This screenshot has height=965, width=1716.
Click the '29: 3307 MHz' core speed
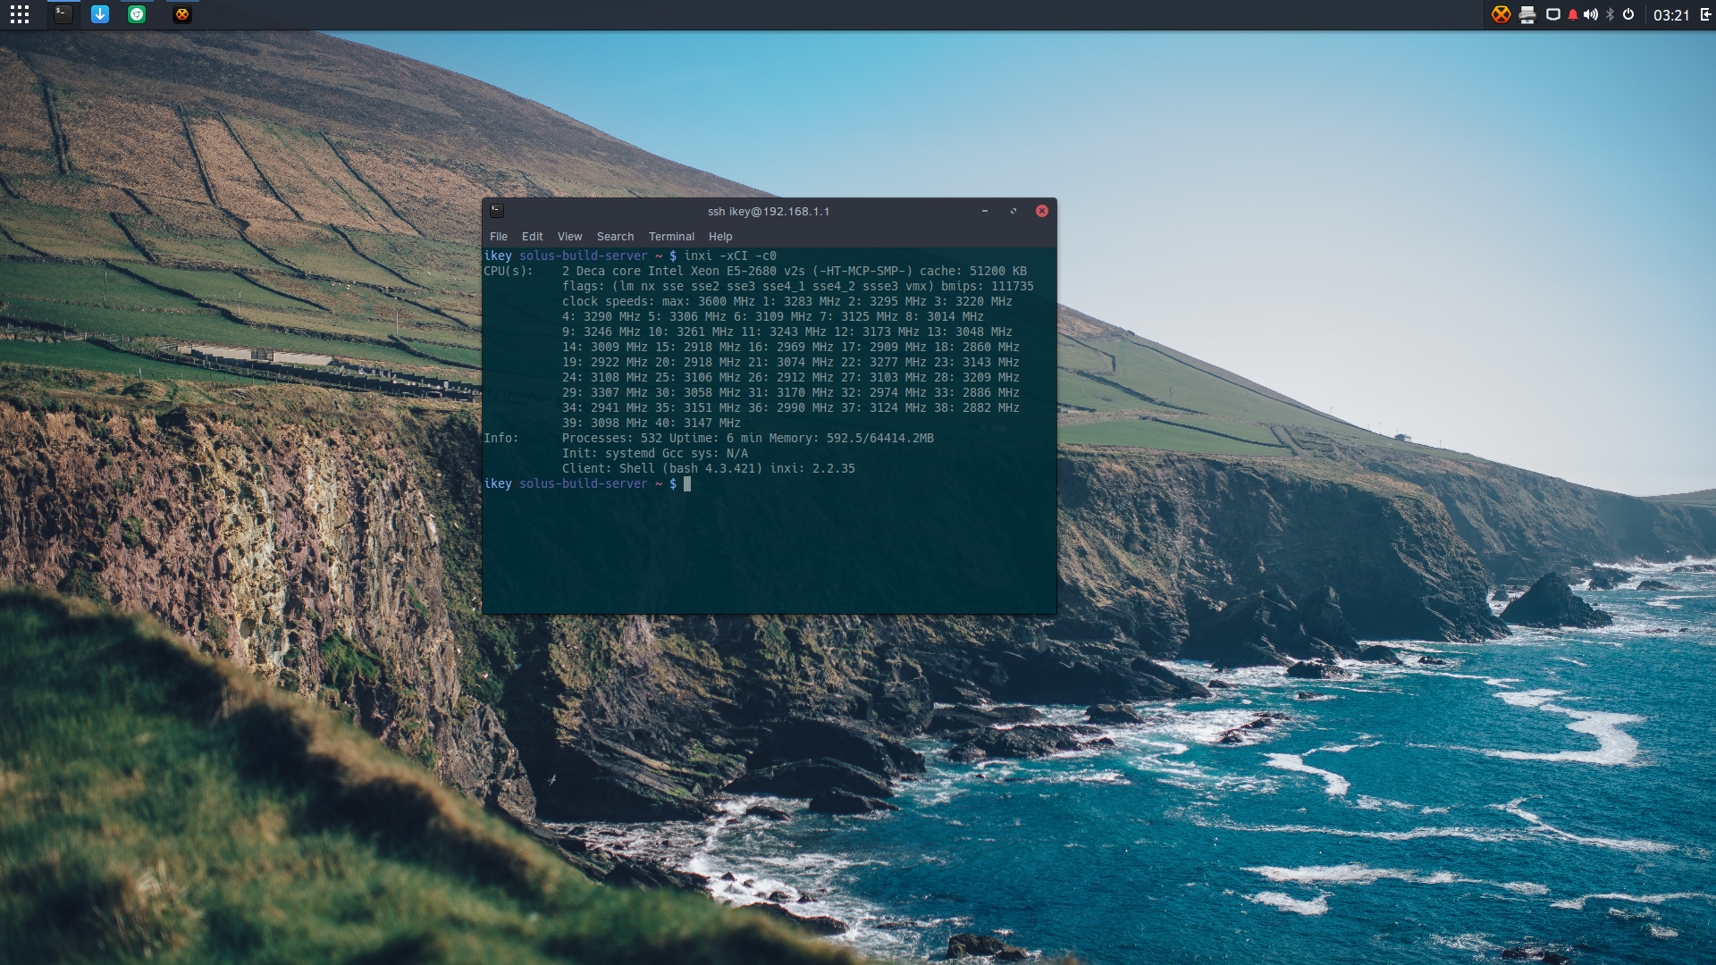click(x=605, y=392)
